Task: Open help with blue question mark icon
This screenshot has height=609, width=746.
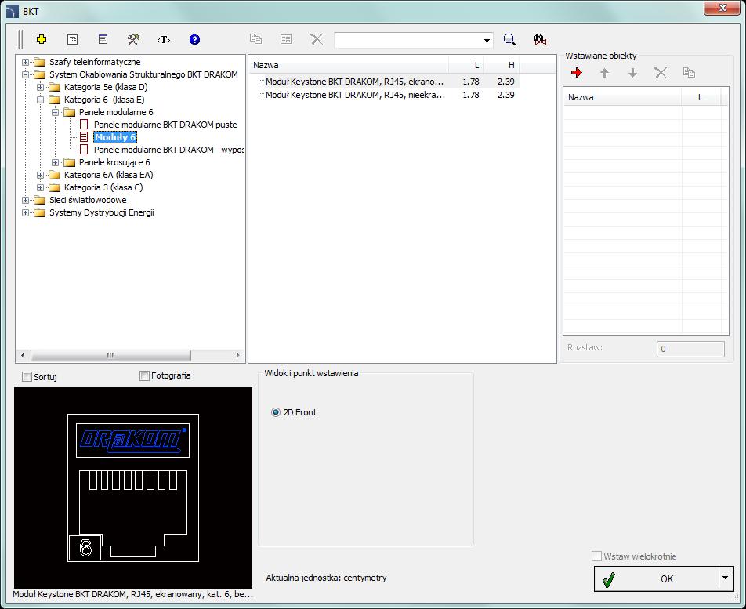Action: [194, 39]
